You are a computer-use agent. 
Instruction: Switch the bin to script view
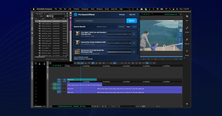tap(52, 16)
